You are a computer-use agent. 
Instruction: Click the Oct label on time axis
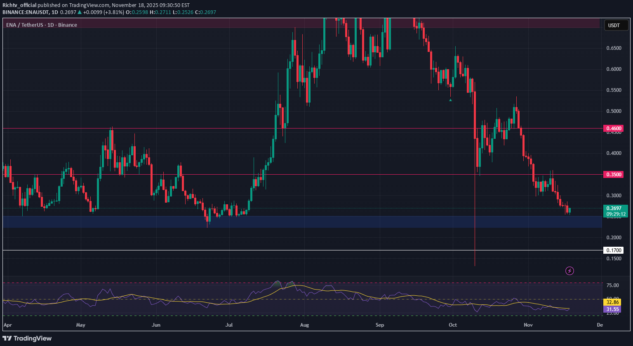coord(453,325)
